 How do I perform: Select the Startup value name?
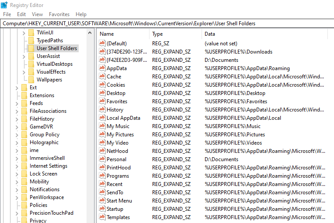click(115, 209)
